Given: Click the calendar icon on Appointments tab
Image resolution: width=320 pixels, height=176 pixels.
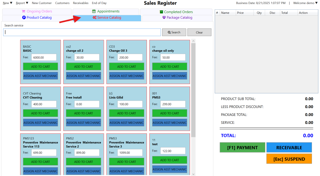Looking at the screenshot, I should (94, 12).
